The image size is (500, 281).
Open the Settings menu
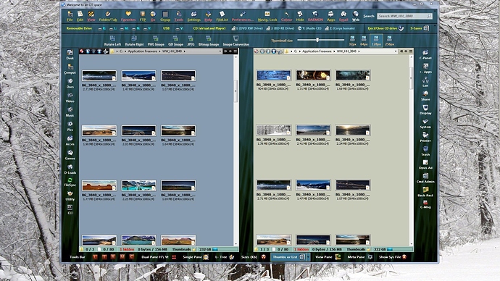tap(193, 16)
